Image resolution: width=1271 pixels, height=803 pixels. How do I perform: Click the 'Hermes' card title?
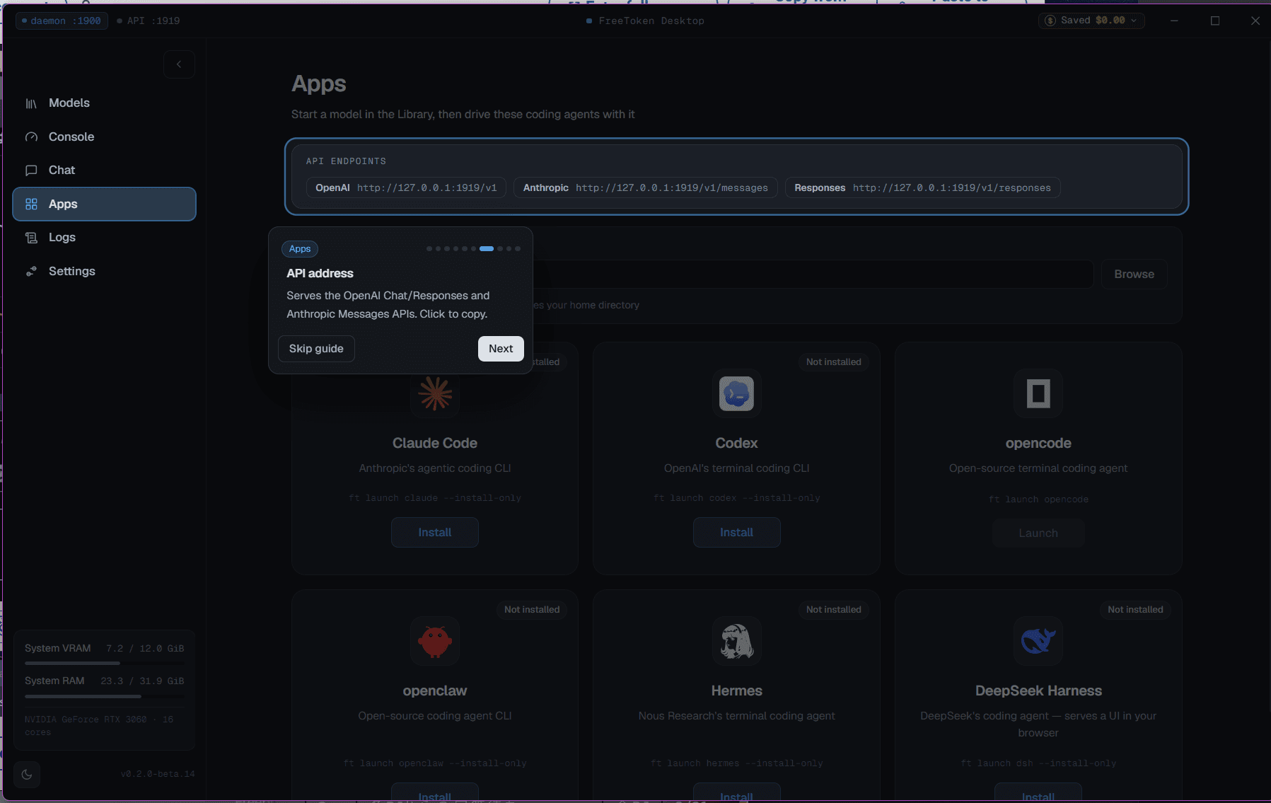click(x=736, y=691)
